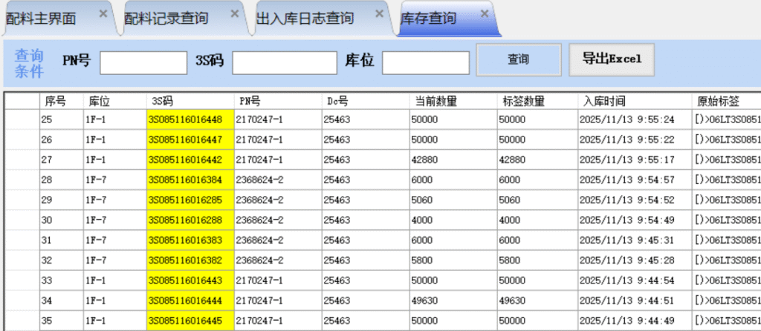Select cell 3S085116016288

pyautogui.click(x=190, y=220)
